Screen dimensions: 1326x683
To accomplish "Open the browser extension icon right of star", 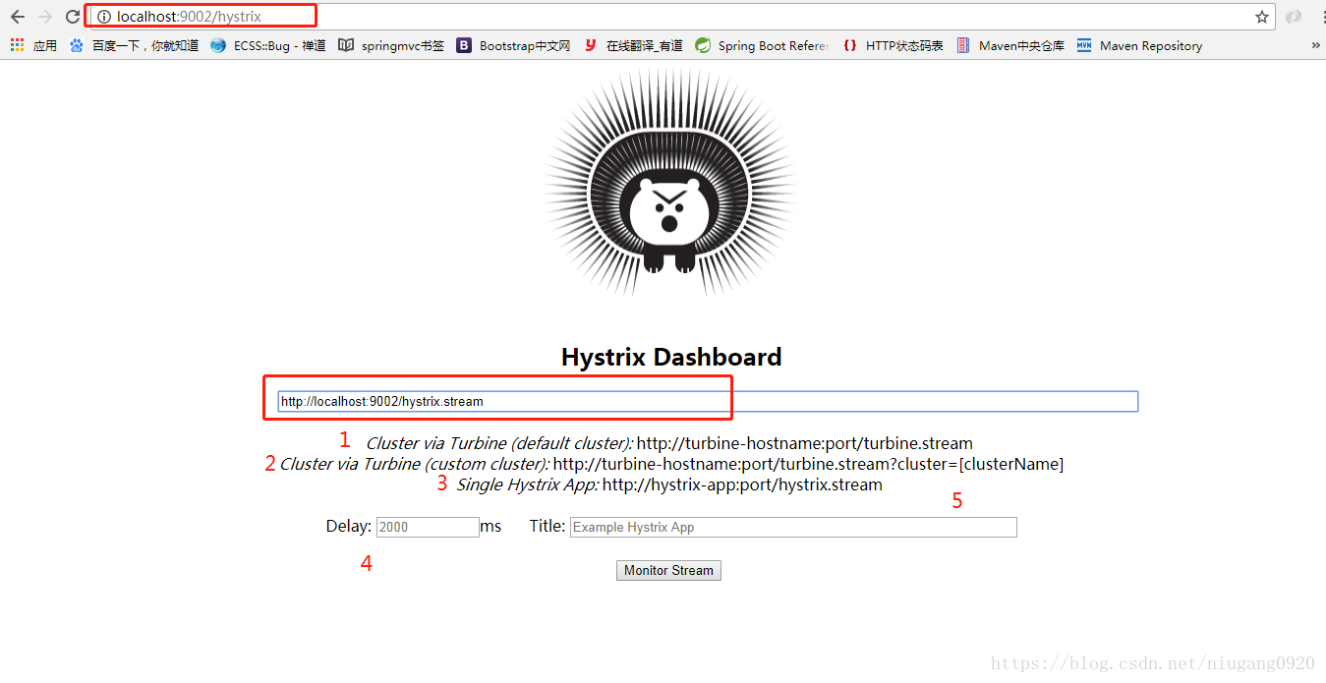I will pos(1294,17).
